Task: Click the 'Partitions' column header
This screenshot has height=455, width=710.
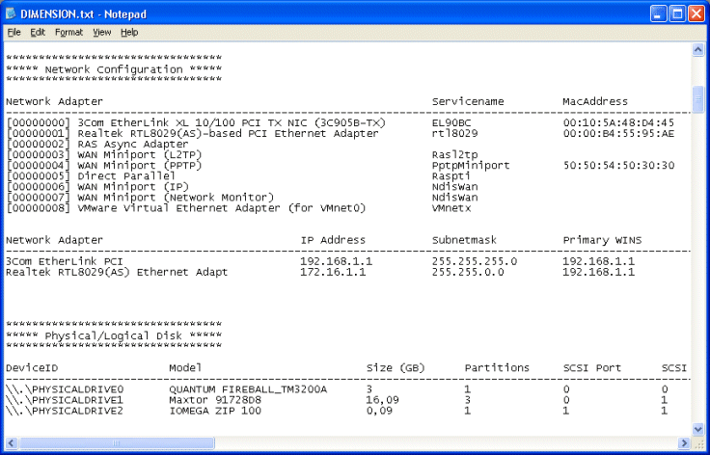Action: tap(497, 367)
